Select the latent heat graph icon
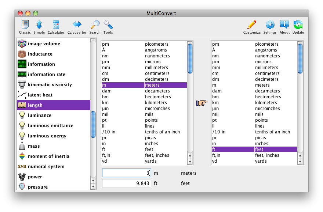The width and height of the screenshot is (323, 212). [22, 95]
